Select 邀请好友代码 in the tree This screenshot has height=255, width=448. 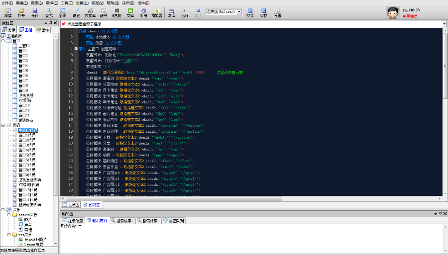[x=30, y=204]
